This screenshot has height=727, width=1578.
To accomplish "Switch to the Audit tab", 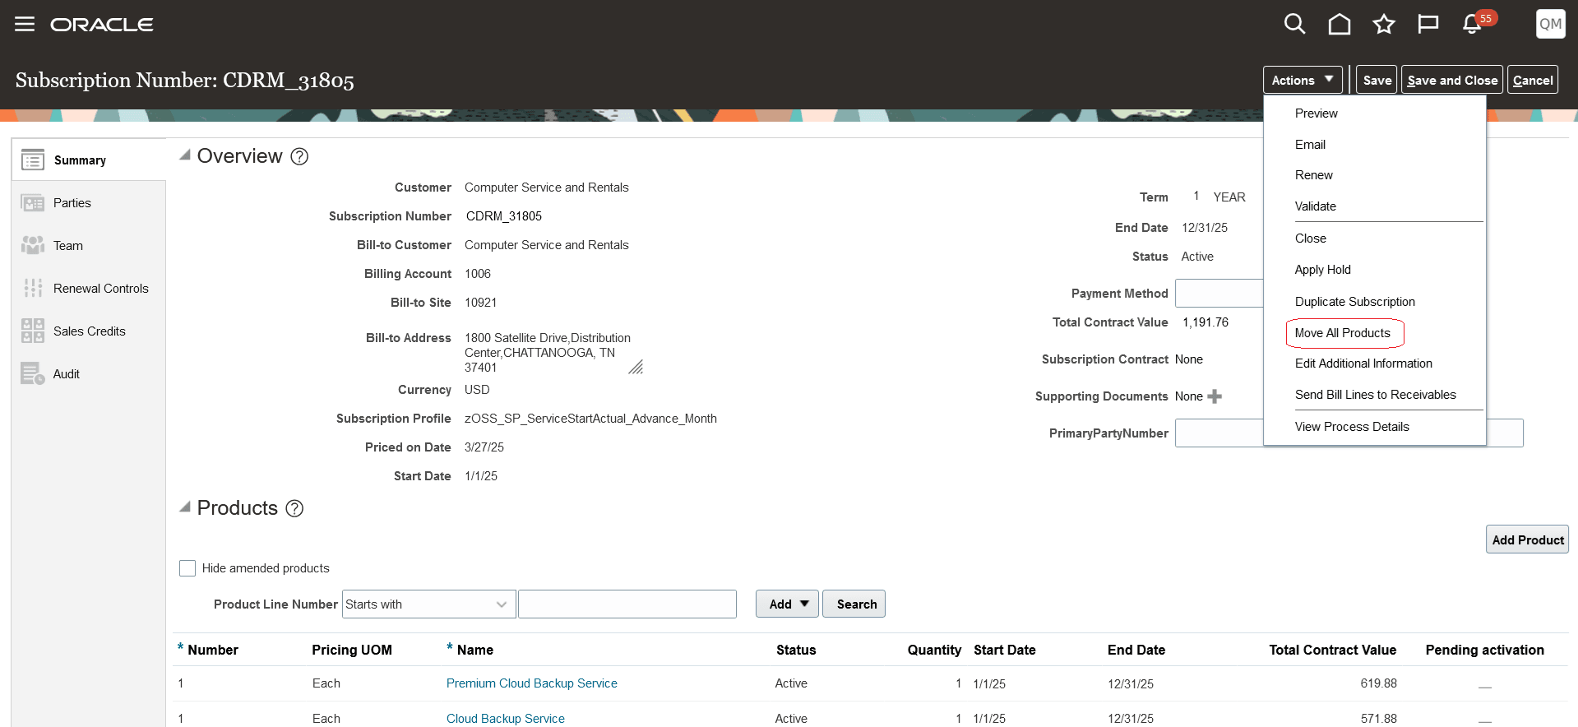I will click(67, 374).
